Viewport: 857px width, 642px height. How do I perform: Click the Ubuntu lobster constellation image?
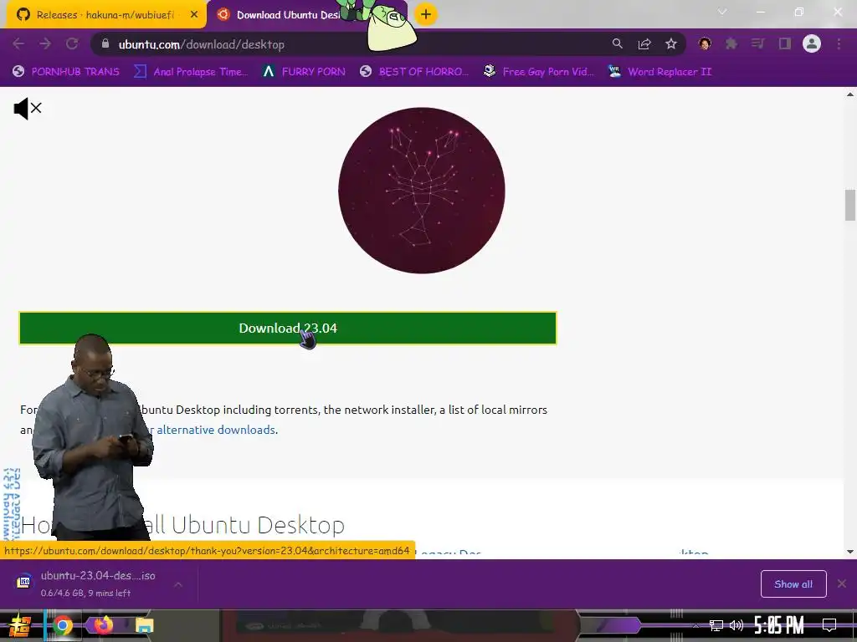click(x=422, y=191)
